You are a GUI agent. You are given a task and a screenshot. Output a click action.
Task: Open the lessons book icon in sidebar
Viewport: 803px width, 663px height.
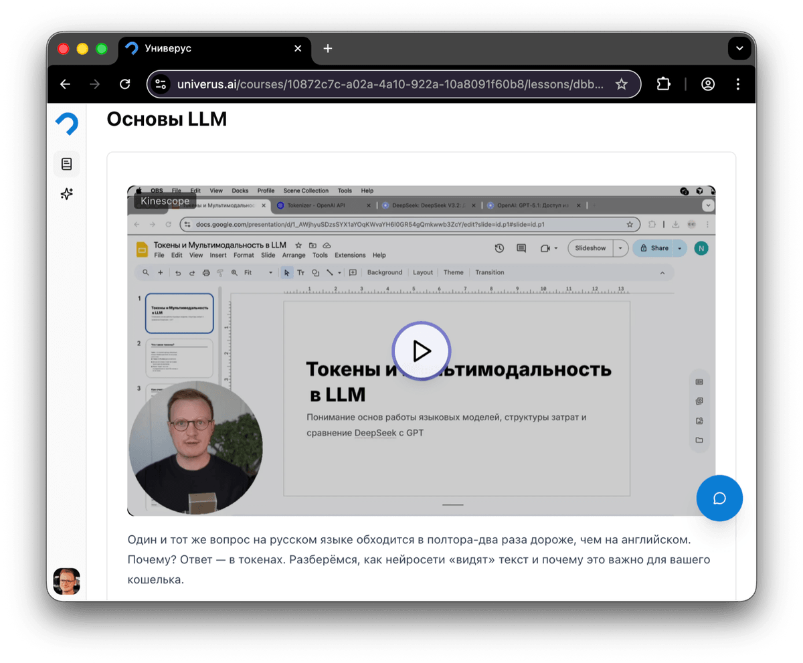(x=66, y=164)
